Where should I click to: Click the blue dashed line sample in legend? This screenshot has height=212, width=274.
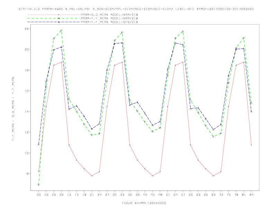(x=54, y=22)
